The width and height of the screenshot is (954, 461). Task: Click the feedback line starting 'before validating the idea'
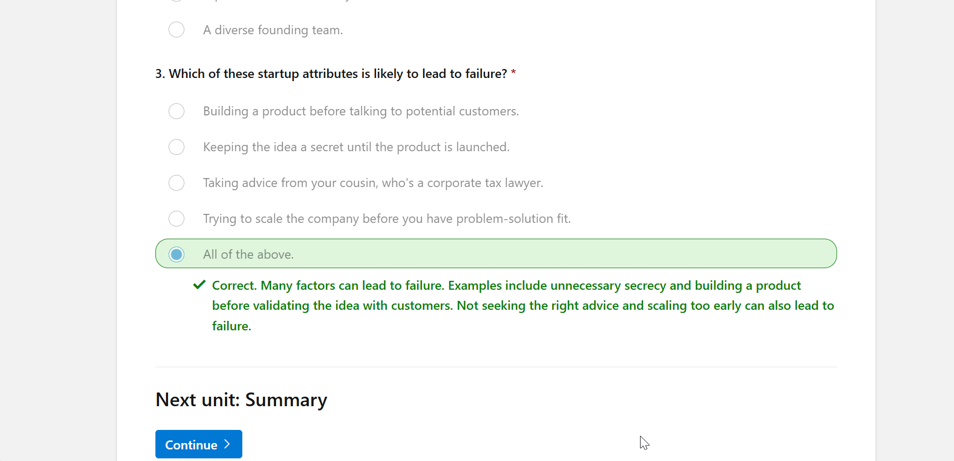[523, 306]
